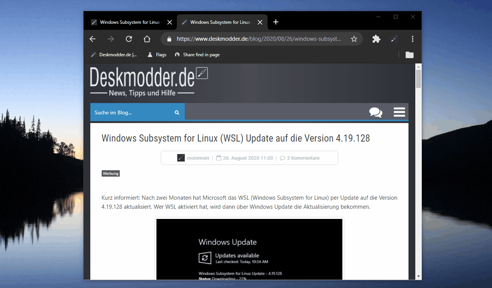Click the padlock site security icon
The width and height of the screenshot is (492, 288).
(169, 39)
